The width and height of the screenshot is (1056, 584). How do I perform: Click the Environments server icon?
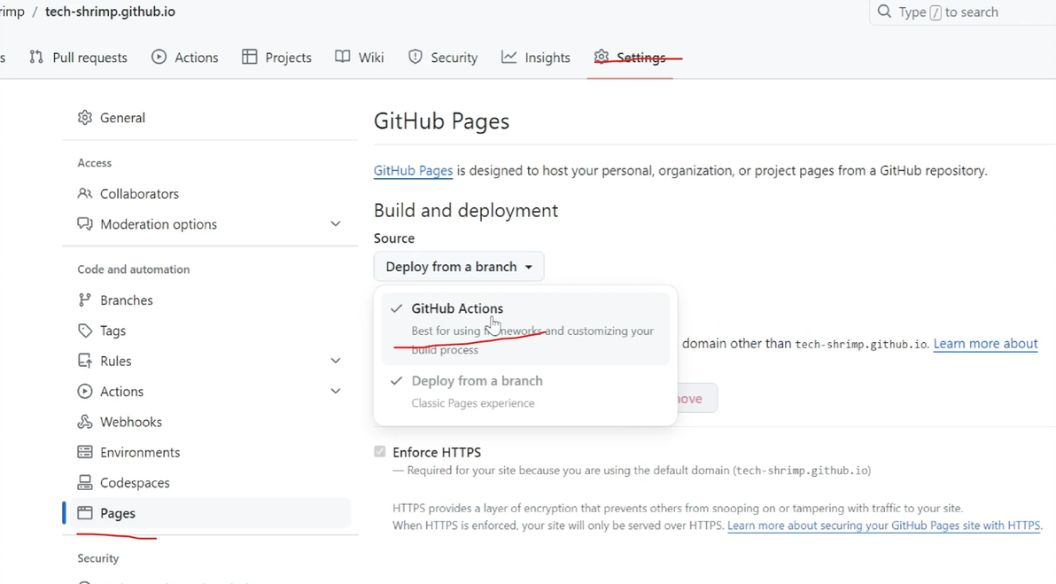[x=85, y=453]
